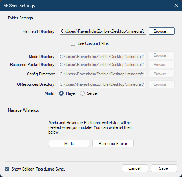Viewport: 182px width, 177px height.
Task: Click the OResources Directory path field
Action: tap(102, 84)
